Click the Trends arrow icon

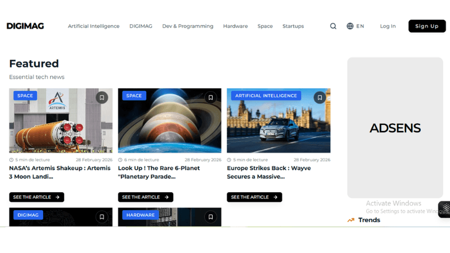pyautogui.click(x=350, y=220)
